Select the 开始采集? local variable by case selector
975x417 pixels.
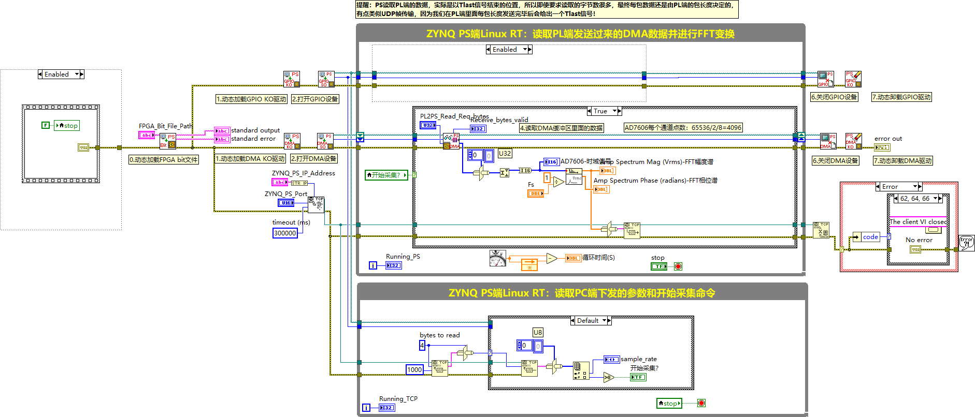(386, 175)
